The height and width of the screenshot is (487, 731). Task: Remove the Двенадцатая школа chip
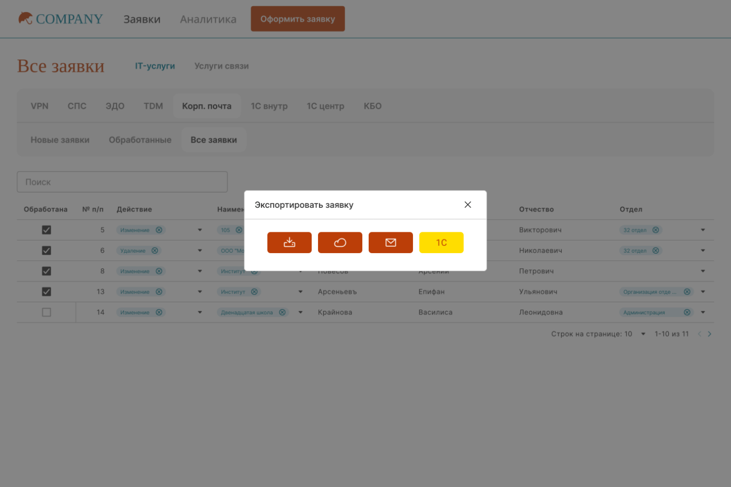(x=282, y=312)
